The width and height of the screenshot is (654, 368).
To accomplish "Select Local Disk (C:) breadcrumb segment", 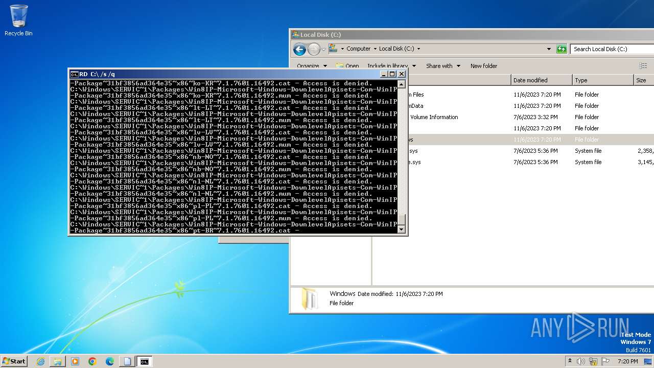I will tap(396, 49).
